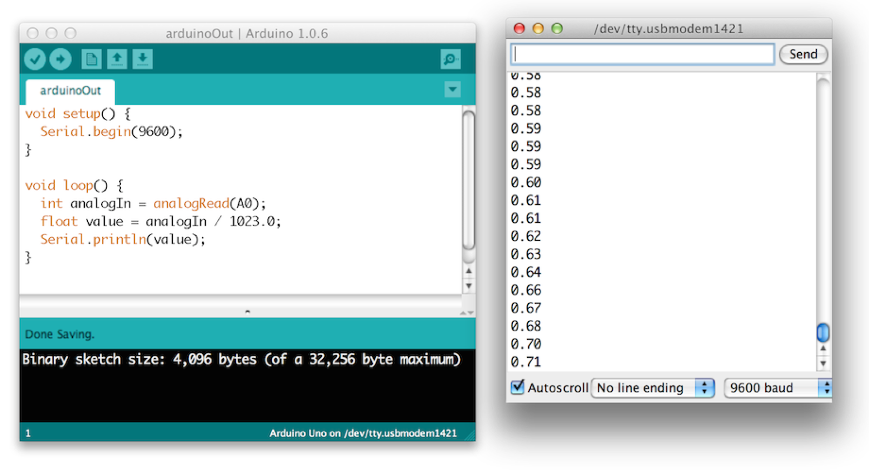Click the 0.70 serial output value
This screenshot has width=869, height=475.
(526, 344)
